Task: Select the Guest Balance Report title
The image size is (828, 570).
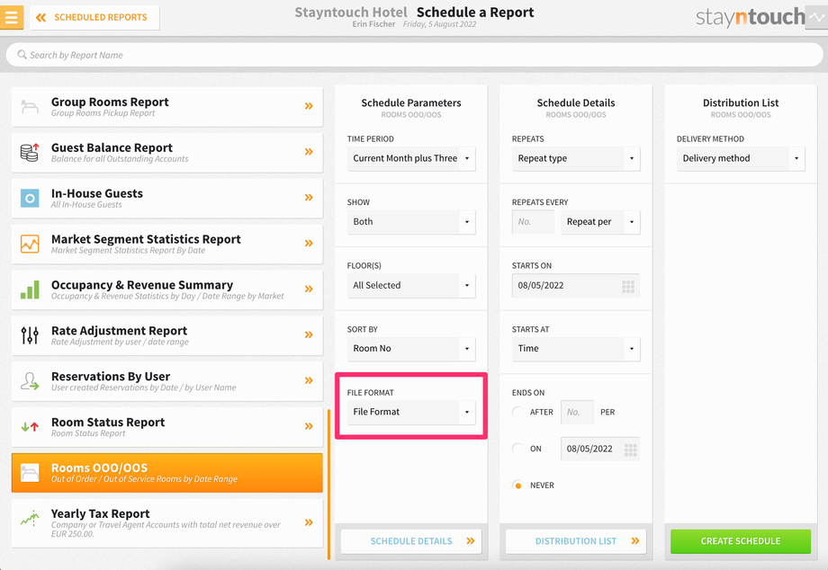Action: (x=112, y=147)
